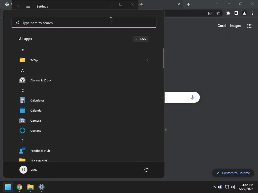This screenshot has height=193, width=258.
Task: Open File Explorer from the taskbar
Action: coord(30,187)
